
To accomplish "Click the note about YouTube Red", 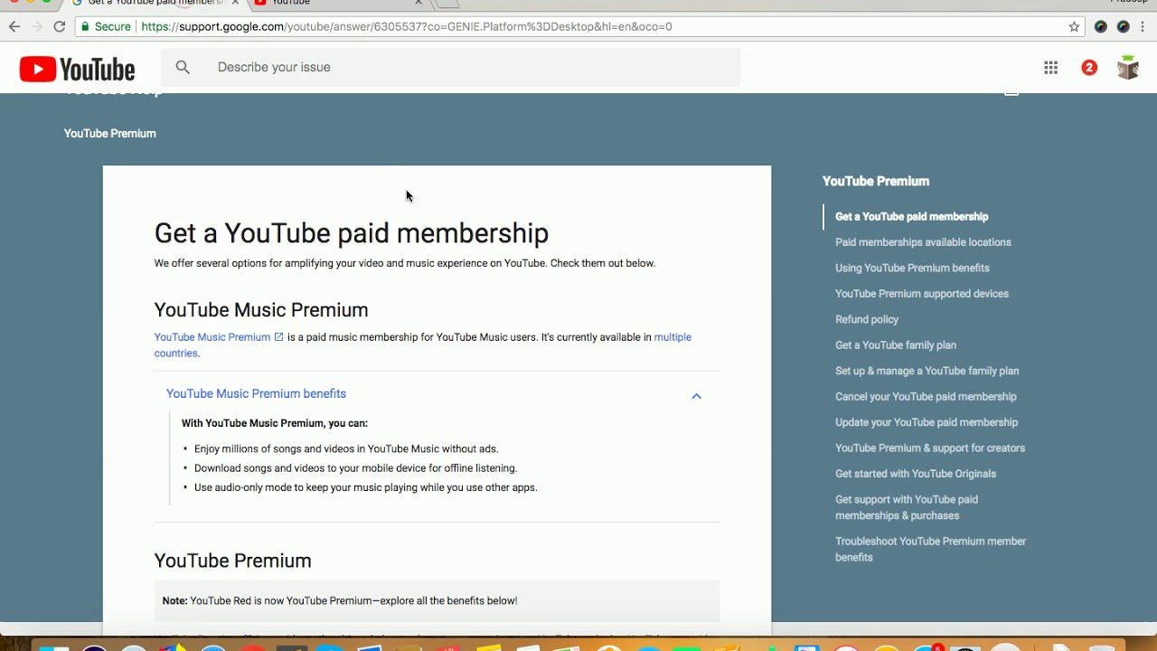I will (x=437, y=600).
